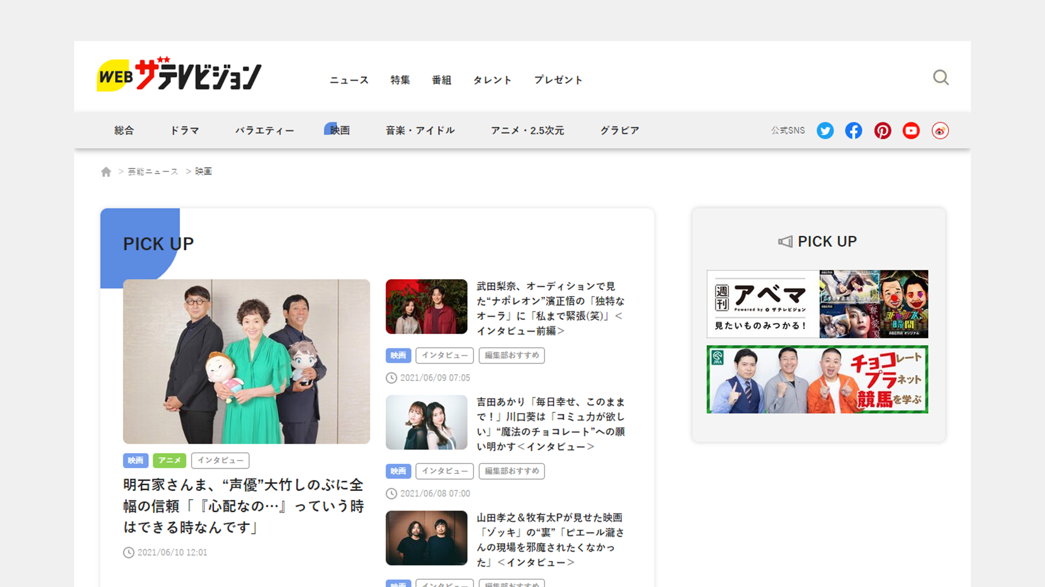Open the official Weibo icon

tap(940, 130)
